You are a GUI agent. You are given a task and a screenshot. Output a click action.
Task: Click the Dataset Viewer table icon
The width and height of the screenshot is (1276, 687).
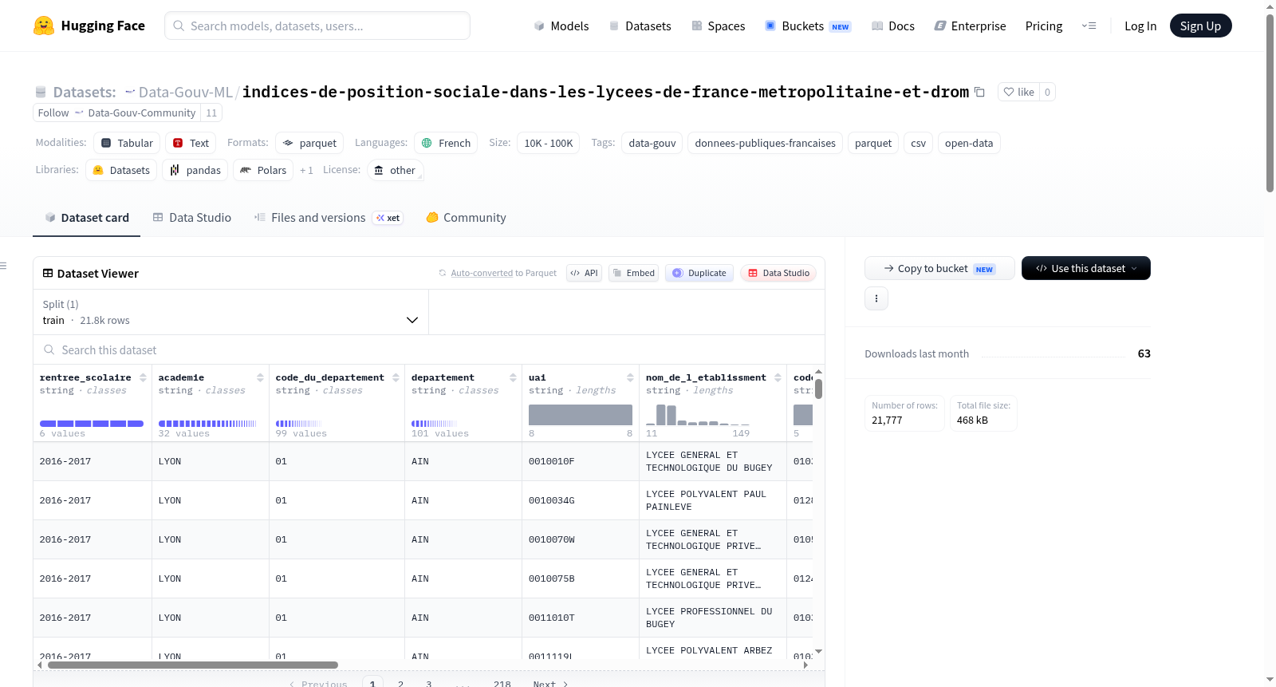pos(48,273)
